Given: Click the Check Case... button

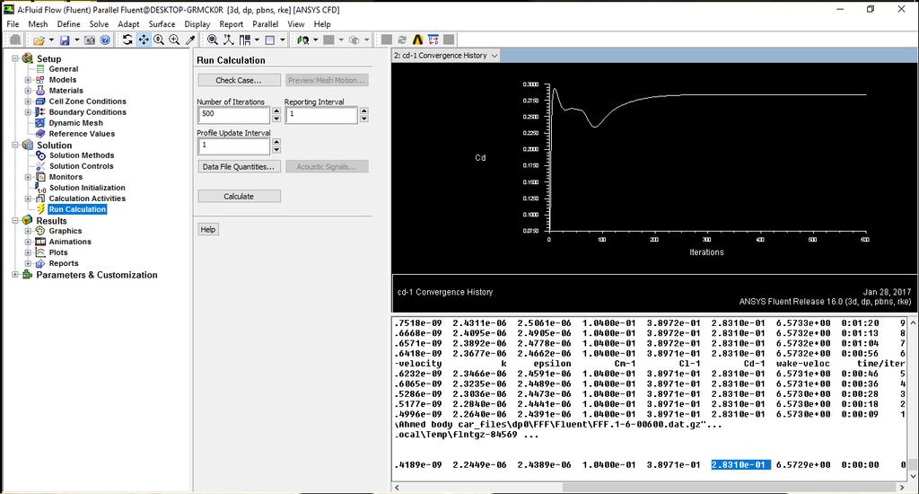Looking at the screenshot, I should [x=239, y=80].
